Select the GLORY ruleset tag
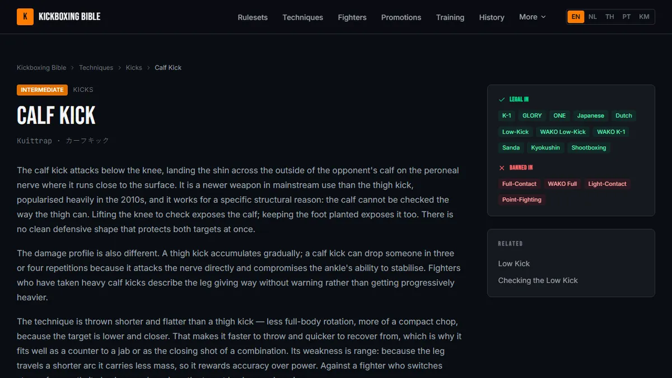 532,116
